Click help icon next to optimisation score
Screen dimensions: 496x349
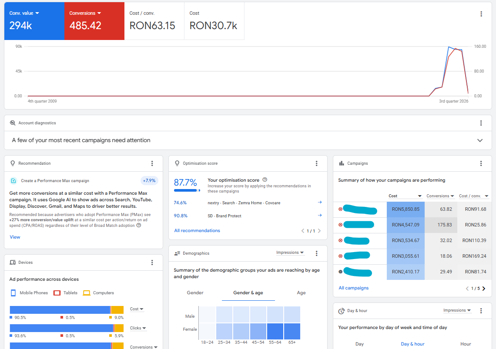click(x=265, y=179)
